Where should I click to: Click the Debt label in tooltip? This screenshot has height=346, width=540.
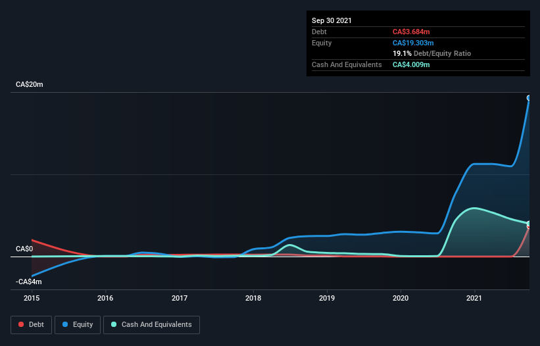coord(319,32)
